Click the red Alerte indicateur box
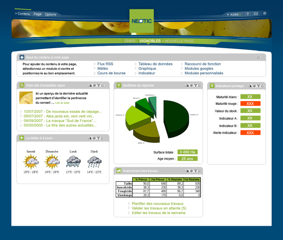The height and width of the screenshot is (240, 283). point(250,133)
